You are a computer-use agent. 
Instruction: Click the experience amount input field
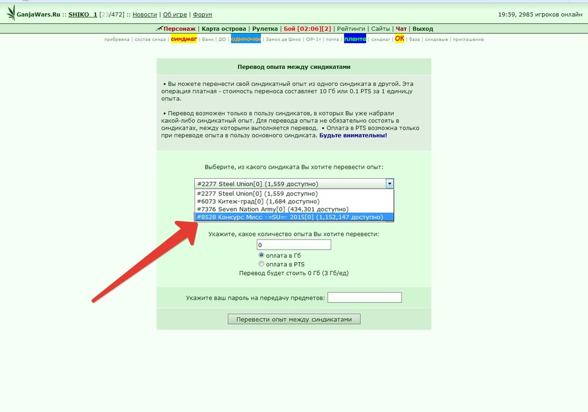(x=293, y=245)
